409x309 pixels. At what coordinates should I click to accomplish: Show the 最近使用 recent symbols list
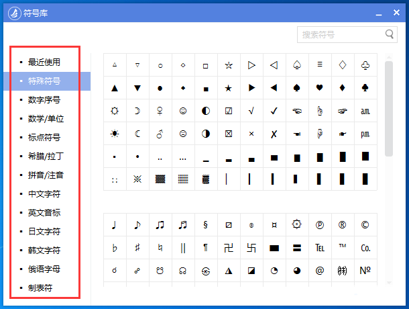tap(44, 62)
